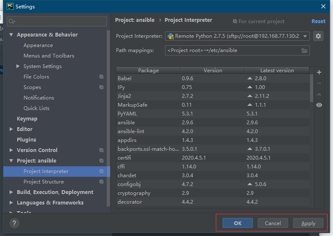Image resolution: width=333 pixels, height=236 pixels.
Task: Select File Colors settings
Action: (x=36, y=77)
